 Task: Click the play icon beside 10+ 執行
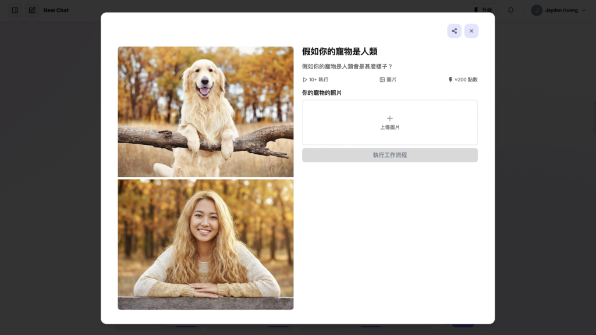[305, 80]
